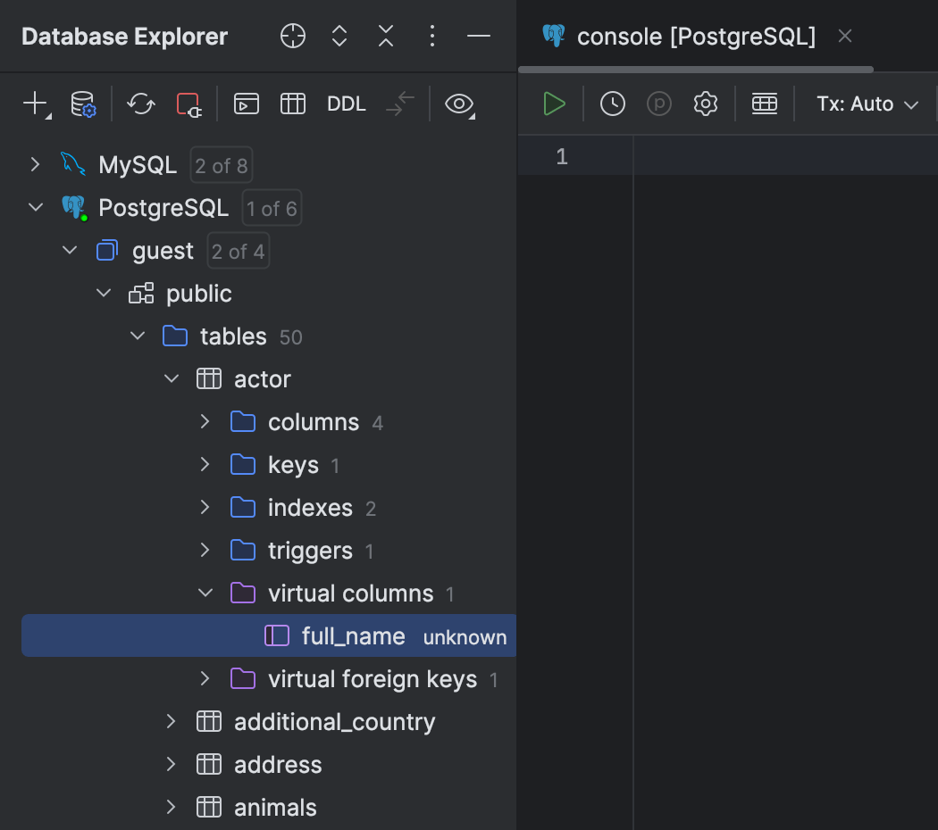
Task: Expand all tree nodes
Action: click(339, 36)
